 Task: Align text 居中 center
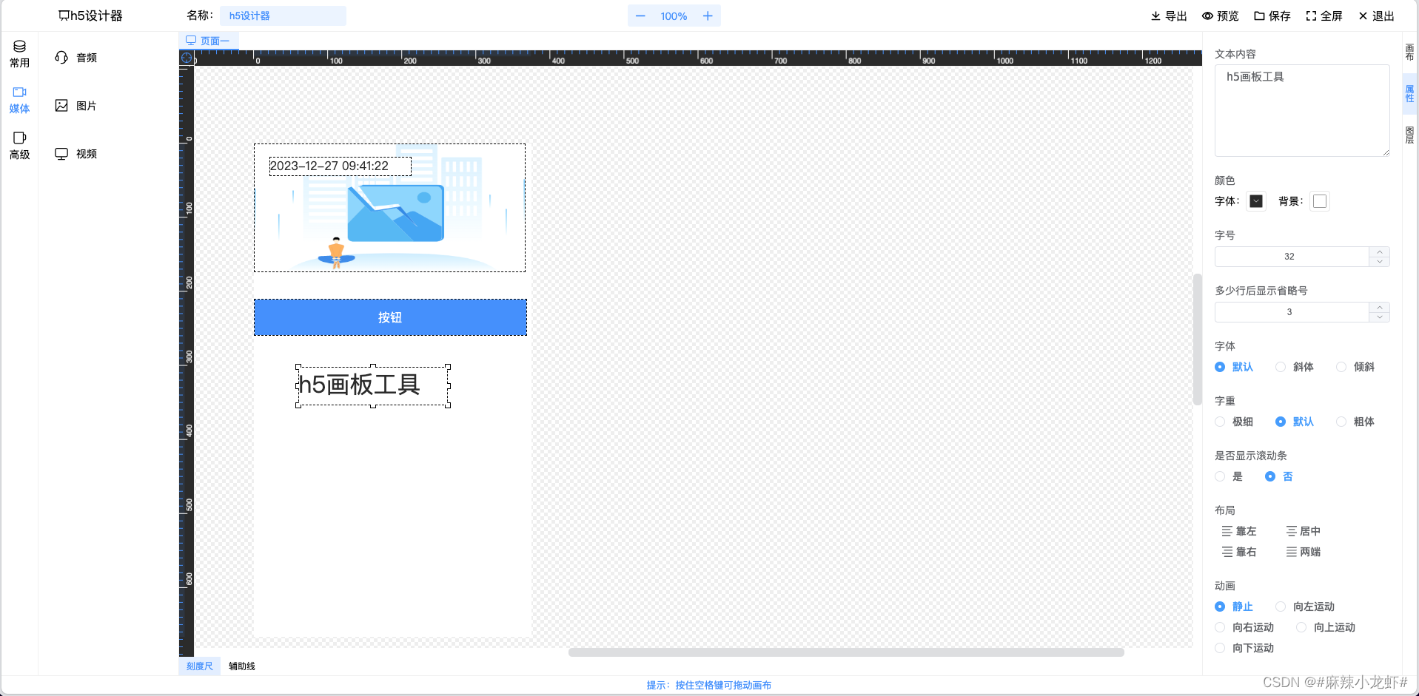pos(1304,531)
